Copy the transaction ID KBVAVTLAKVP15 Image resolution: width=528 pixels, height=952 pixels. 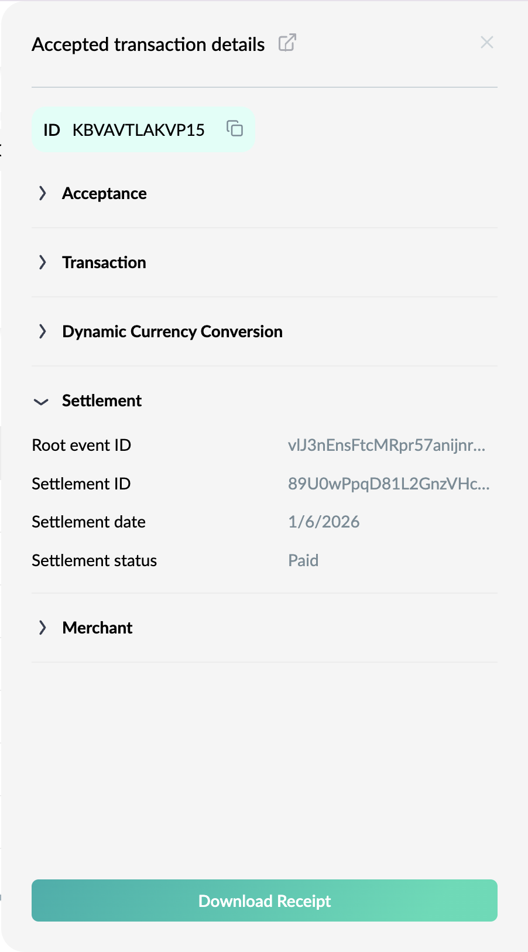[x=235, y=128]
